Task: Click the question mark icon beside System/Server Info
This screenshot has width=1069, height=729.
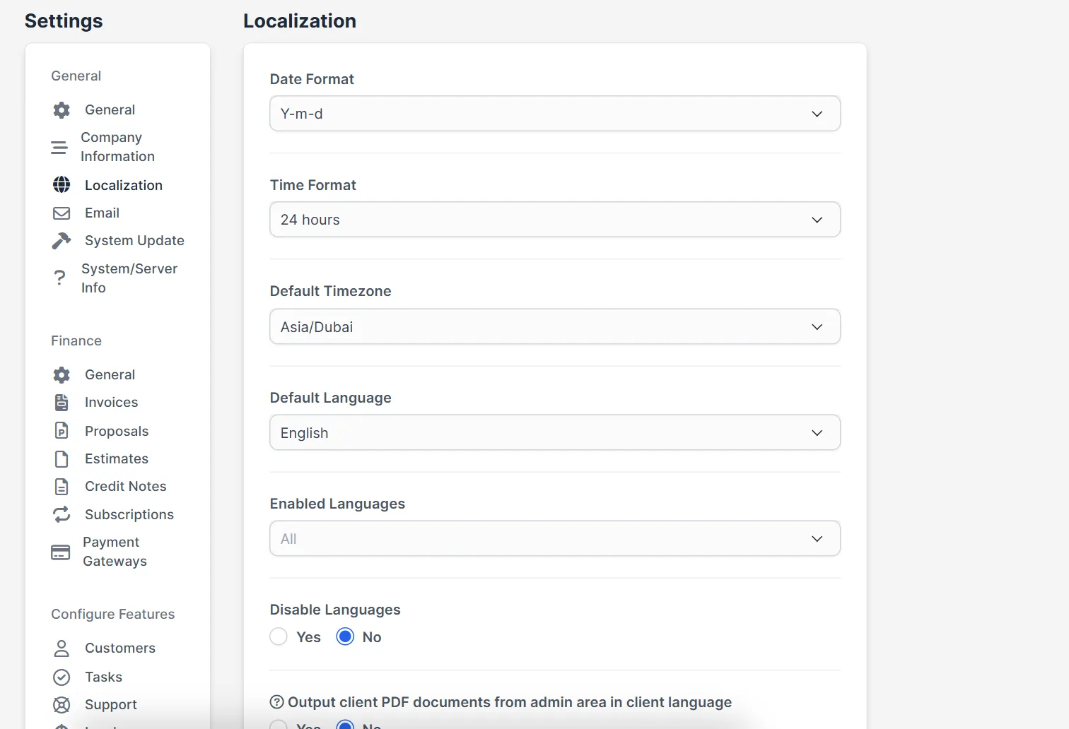Action: [x=59, y=278]
